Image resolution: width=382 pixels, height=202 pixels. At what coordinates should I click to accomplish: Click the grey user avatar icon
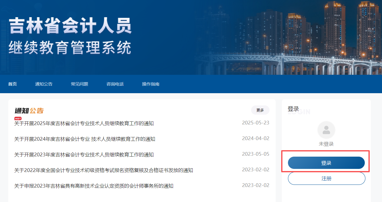(x=326, y=130)
